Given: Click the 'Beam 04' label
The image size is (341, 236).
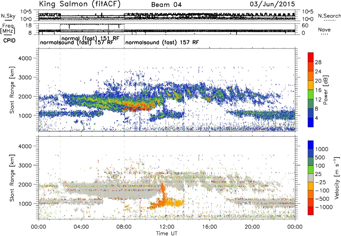Looking at the screenshot, I should (166, 5).
